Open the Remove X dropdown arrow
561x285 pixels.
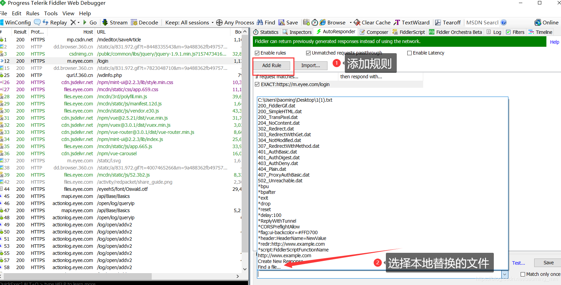click(x=79, y=23)
